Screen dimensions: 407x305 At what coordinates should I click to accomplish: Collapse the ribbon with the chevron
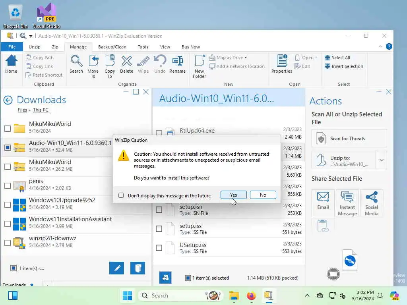tap(380, 46)
